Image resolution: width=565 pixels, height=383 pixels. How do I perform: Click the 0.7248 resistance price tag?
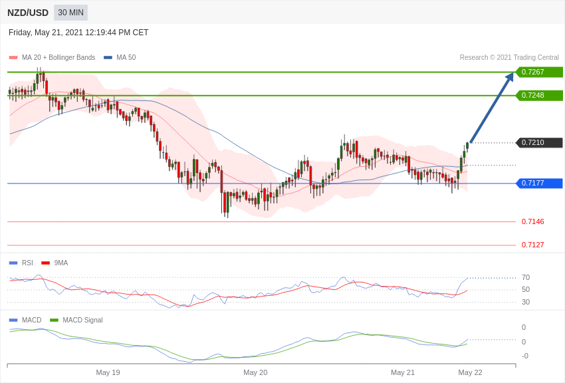[x=540, y=96]
